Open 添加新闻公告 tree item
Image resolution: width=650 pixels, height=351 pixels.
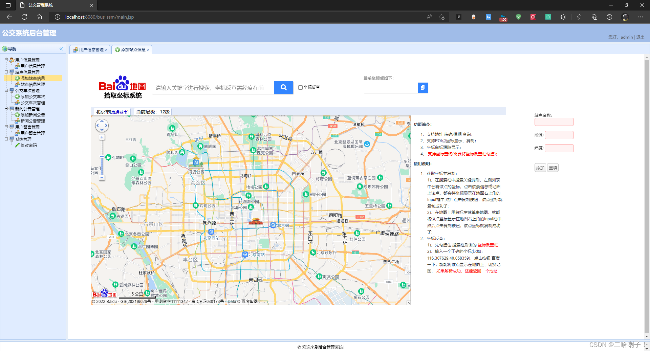tap(32, 115)
